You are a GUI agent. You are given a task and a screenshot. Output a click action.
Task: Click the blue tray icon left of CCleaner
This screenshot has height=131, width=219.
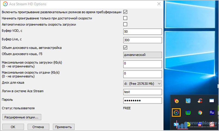(x=188, y=101)
